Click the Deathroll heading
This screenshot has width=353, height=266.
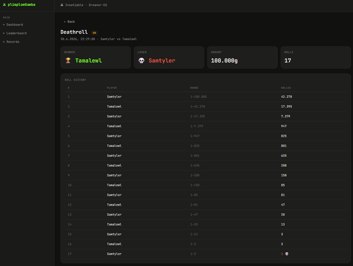click(x=74, y=32)
